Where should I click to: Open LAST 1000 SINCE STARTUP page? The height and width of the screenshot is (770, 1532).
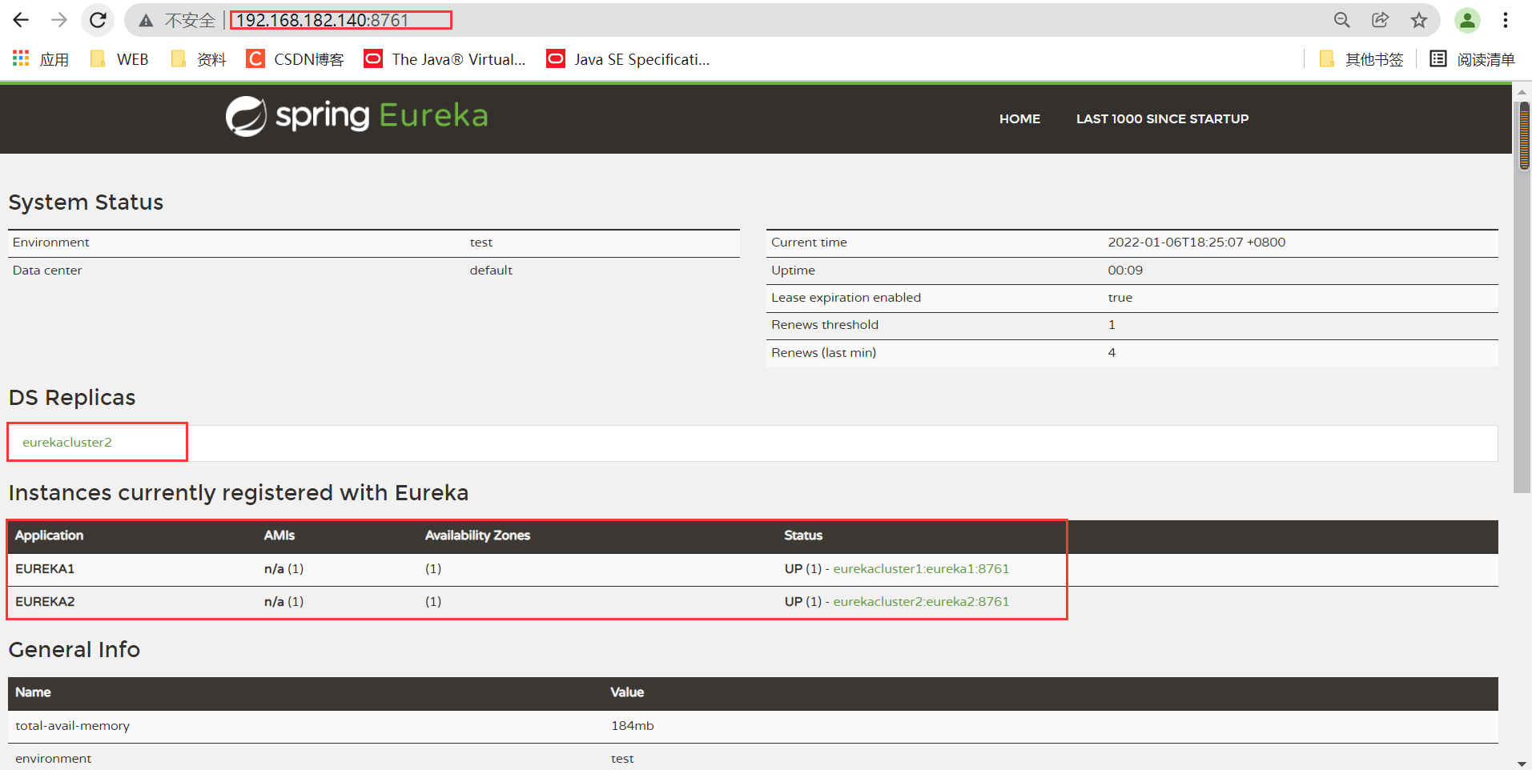coord(1162,118)
